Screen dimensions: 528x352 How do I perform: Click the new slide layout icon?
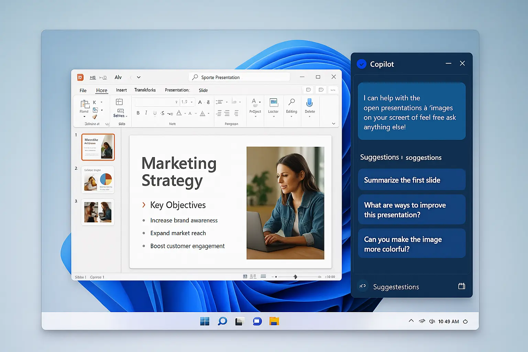pyautogui.click(x=119, y=102)
